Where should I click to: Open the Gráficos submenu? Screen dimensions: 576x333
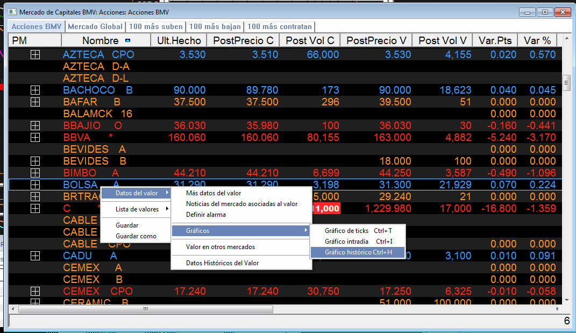pos(241,230)
